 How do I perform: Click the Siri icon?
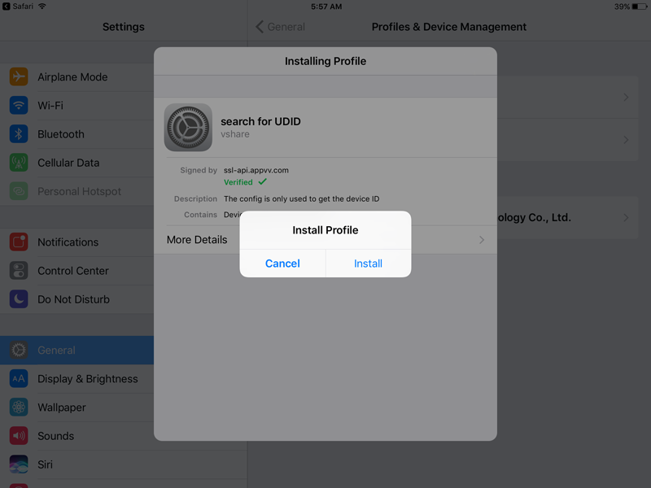(19, 464)
